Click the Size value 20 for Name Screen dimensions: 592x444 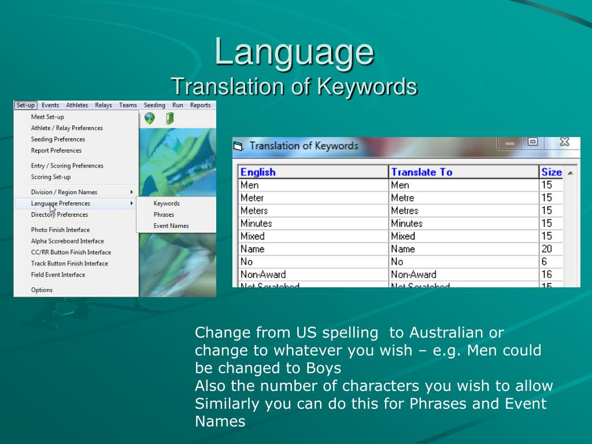coord(551,249)
